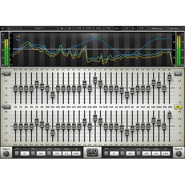
Task: Click left bell Q field 2.824
Action: tap(76, 154)
